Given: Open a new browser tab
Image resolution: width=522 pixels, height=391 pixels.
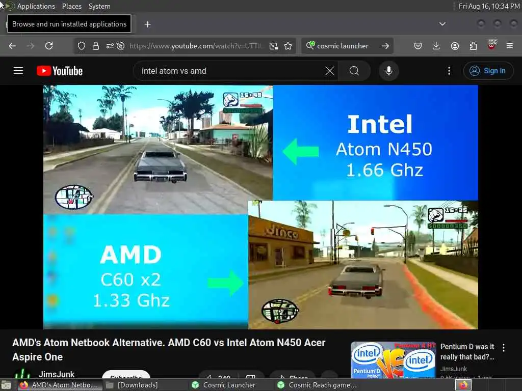Looking at the screenshot, I should pos(147,24).
